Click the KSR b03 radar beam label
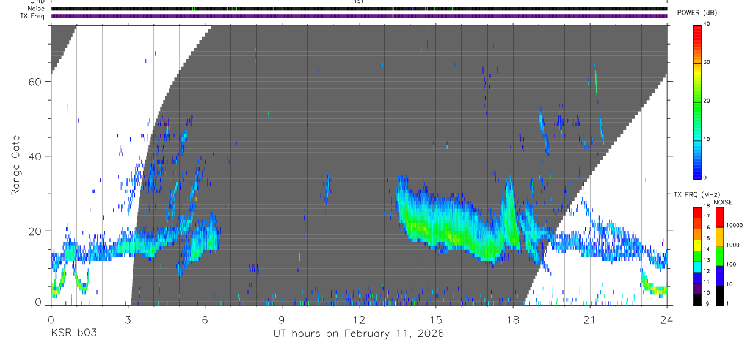Image resolution: width=750 pixels, height=346 pixels. point(73,333)
